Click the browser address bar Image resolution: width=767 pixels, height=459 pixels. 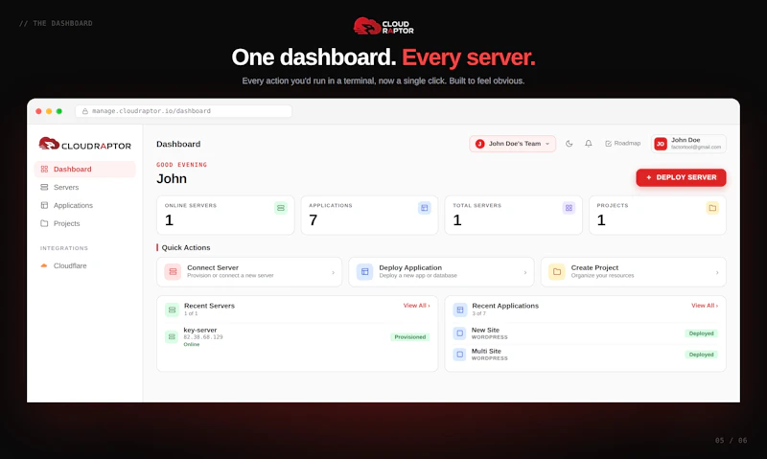(x=184, y=111)
